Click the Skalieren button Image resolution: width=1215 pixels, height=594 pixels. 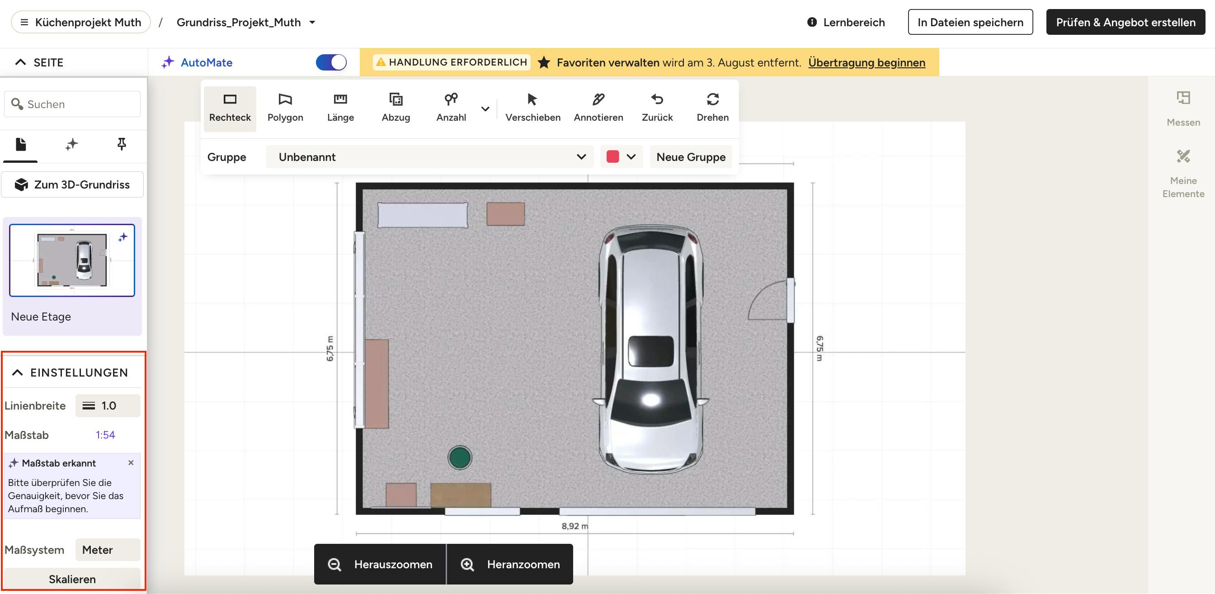72,580
